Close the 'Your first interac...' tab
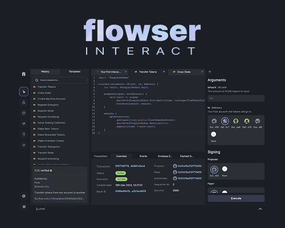Viewport: 285px width, 228px height. pyautogui.click(x=125, y=72)
